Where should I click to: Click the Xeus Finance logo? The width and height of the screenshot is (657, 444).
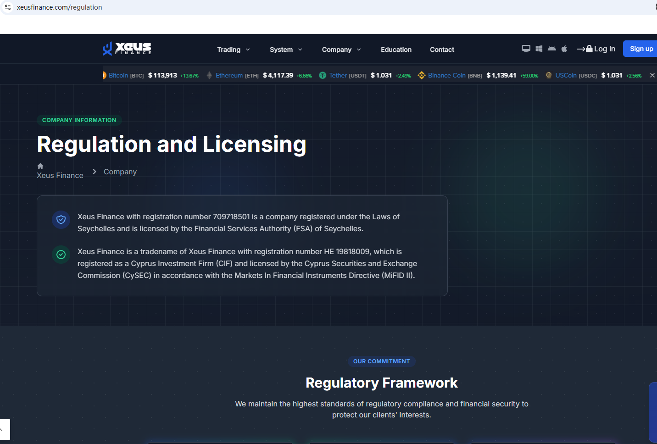pos(127,49)
